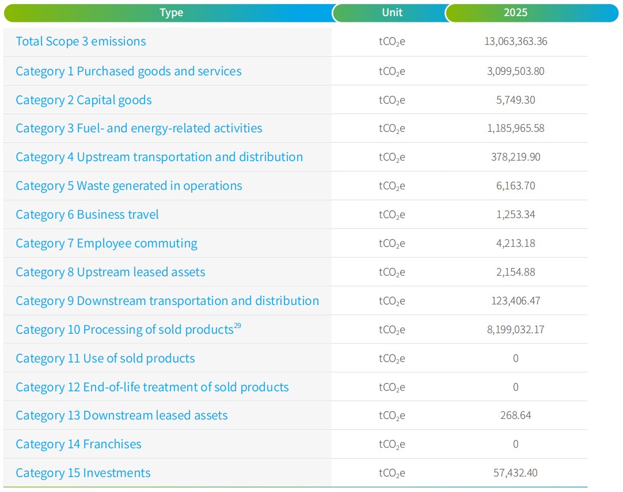This screenshot has width=623, height=492.
Task: Select Category 6 Business travel label
Action: click(x=87, y=215)
